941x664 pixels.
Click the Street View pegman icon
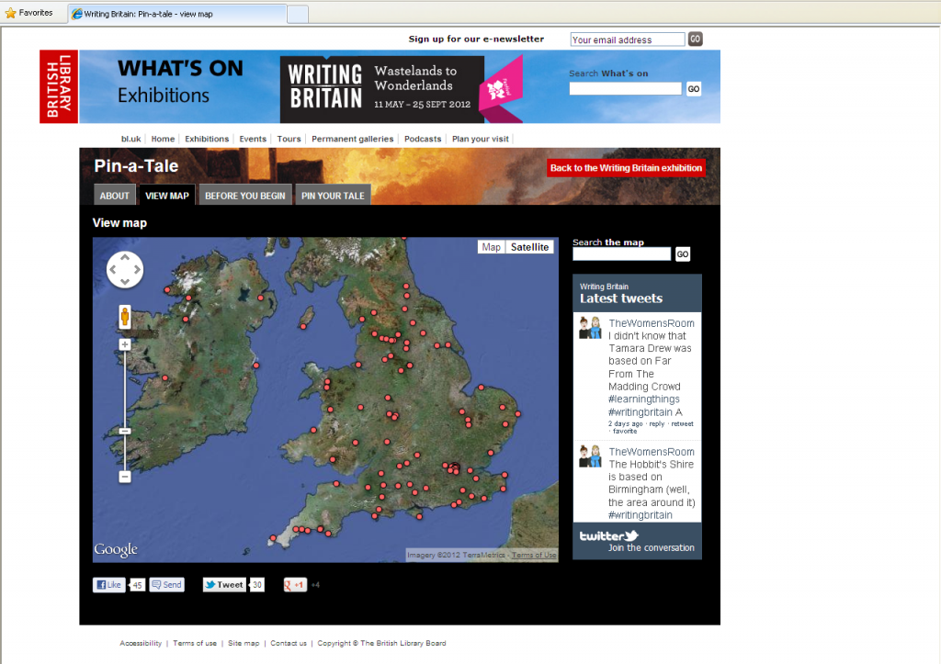125,316
